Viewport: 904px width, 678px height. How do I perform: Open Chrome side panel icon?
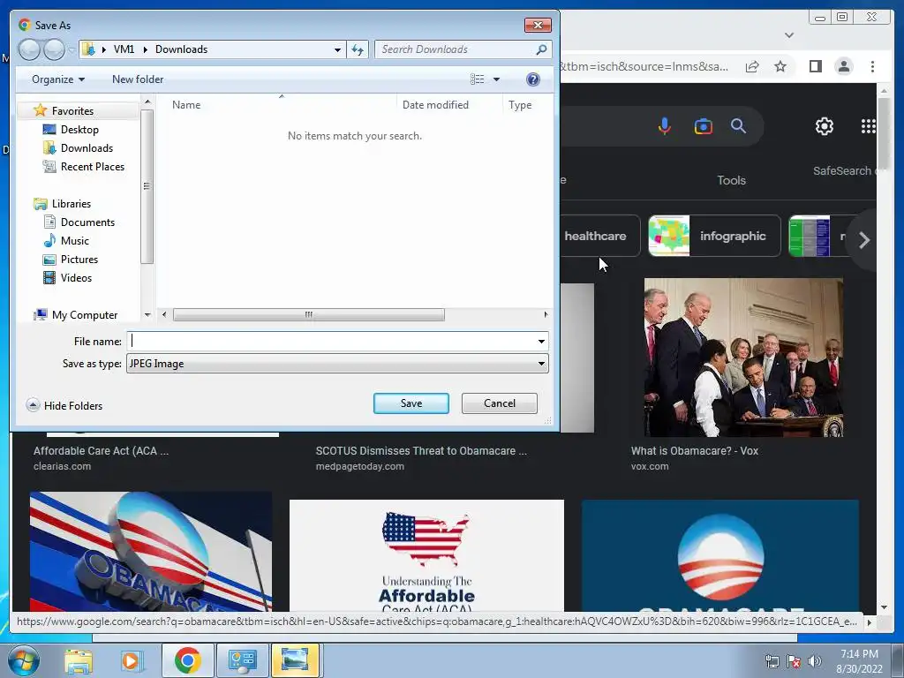[x=815, y=66]
